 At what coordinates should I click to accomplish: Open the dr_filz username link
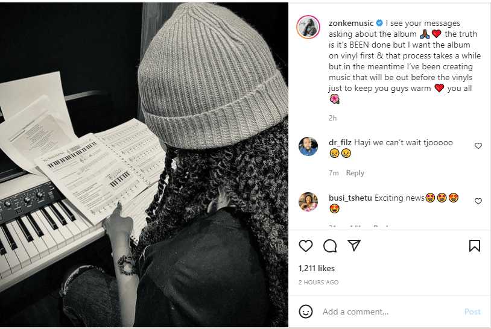[x=340, y=143]
